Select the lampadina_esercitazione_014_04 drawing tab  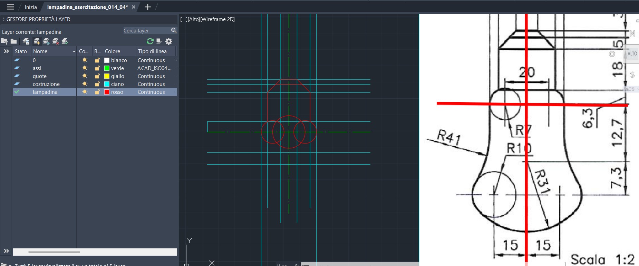[87, 7]
